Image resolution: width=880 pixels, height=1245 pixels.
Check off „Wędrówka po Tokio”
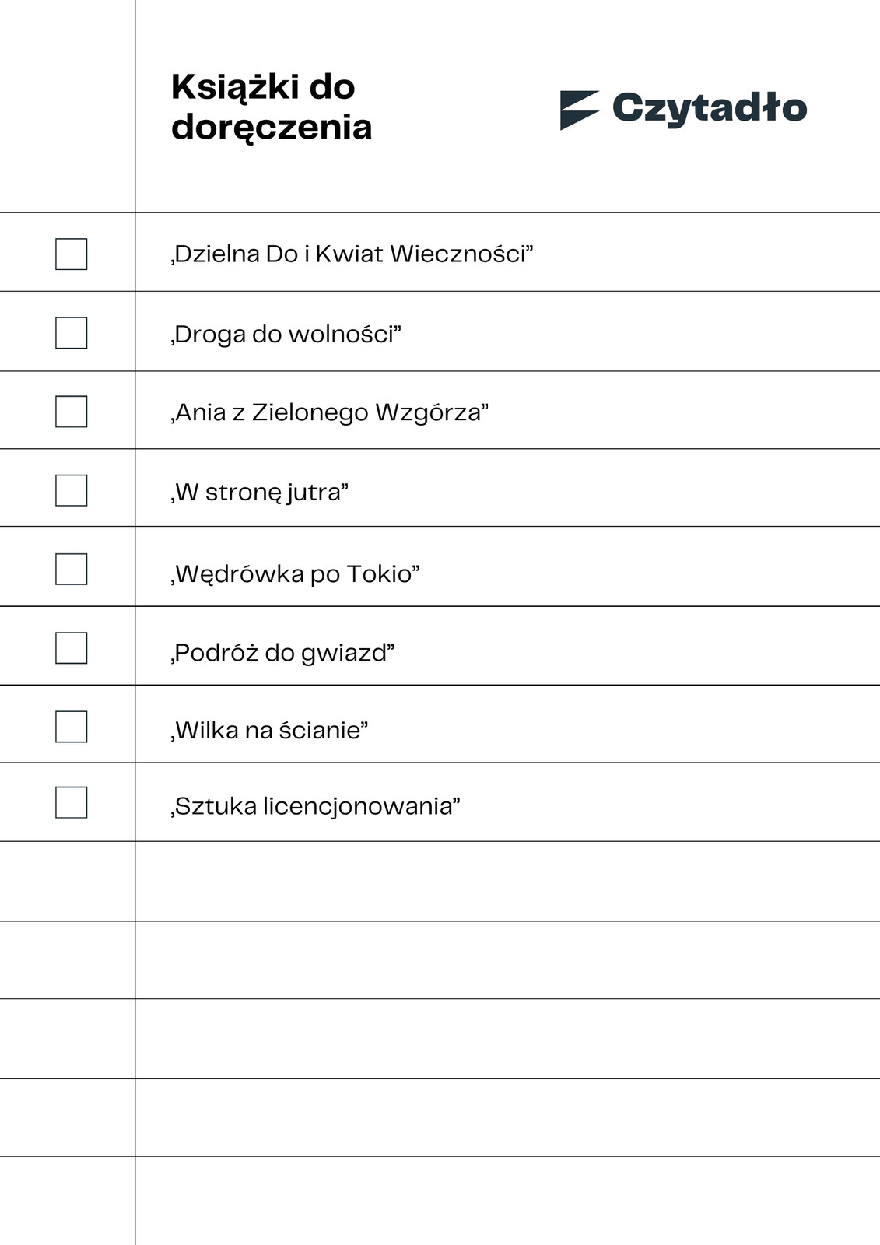point(71,569)
